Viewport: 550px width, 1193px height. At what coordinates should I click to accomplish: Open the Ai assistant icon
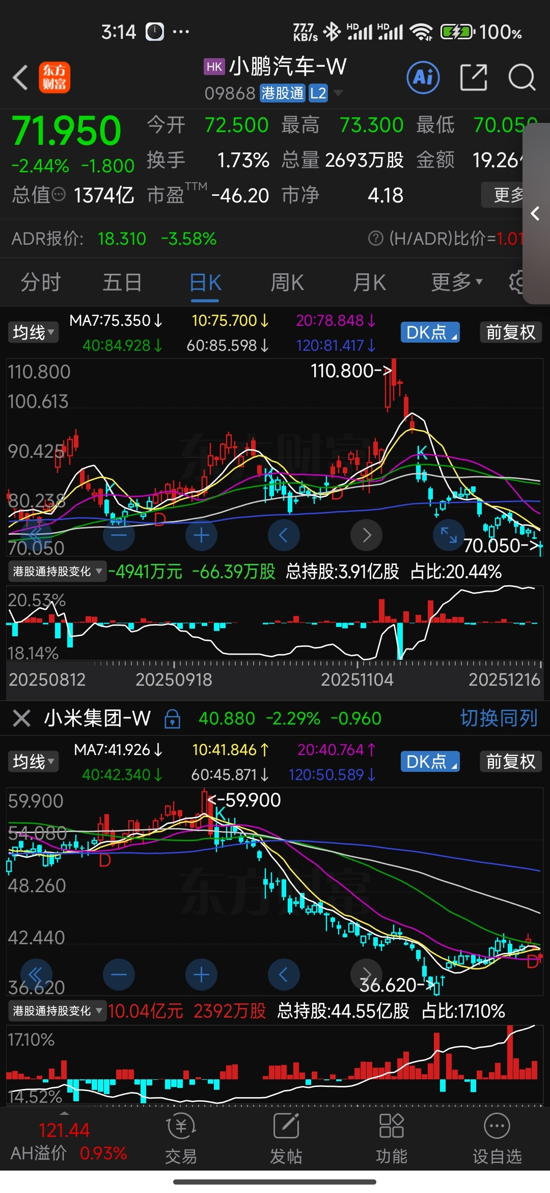[x=423, y=77]
